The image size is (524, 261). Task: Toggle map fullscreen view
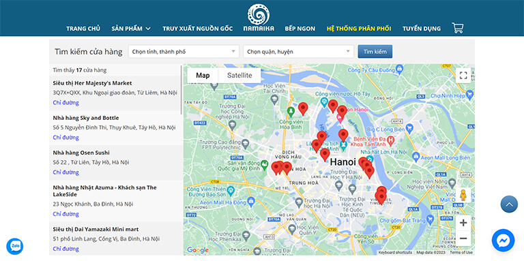[x=463, y=75]
